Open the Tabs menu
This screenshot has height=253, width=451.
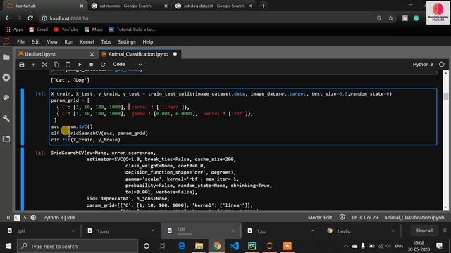tap(106, 42)
